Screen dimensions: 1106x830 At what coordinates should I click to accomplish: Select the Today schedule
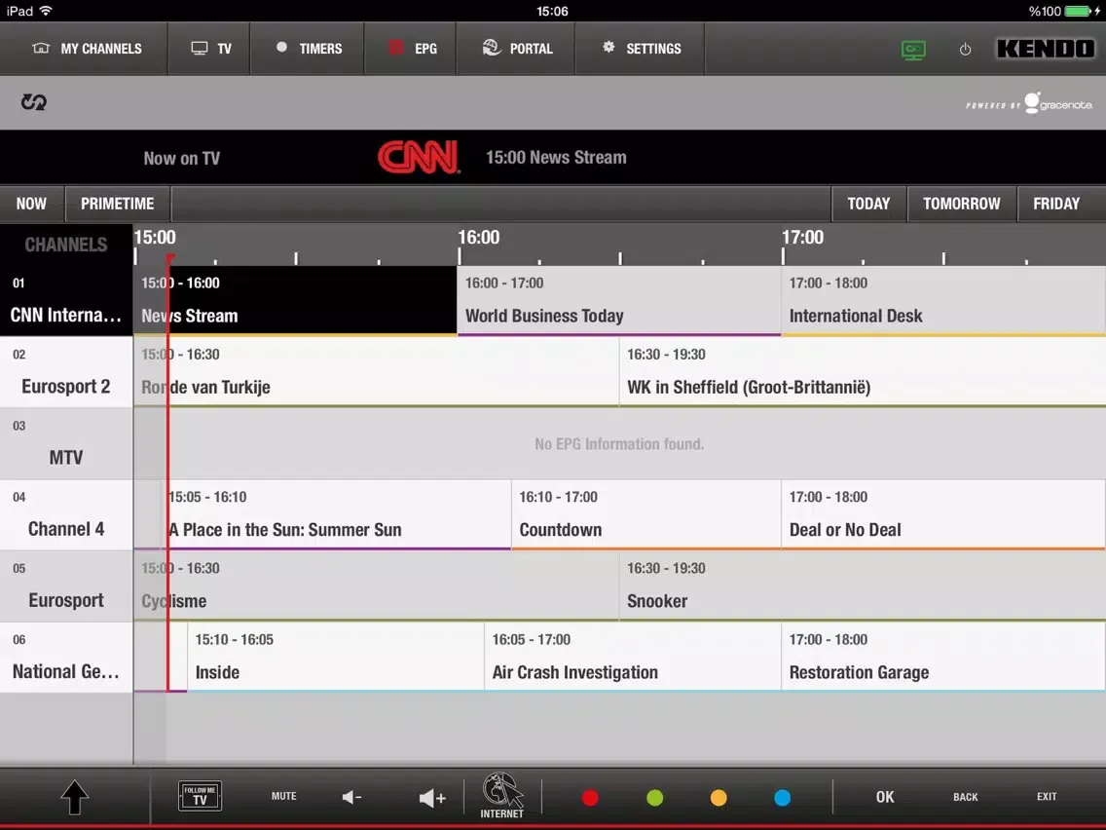(x=868, y=204)
